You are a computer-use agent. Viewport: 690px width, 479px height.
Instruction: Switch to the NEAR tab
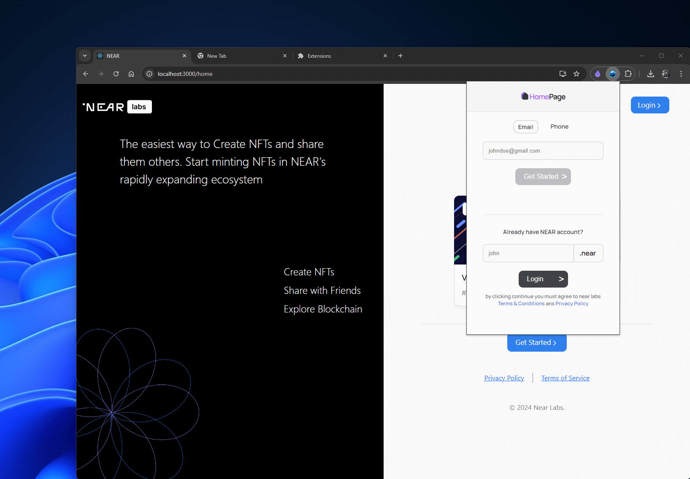coord(142,56)
